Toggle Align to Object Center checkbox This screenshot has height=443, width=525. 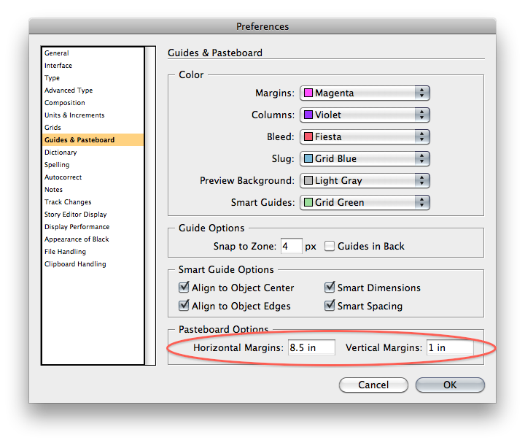[x=184, y=287]
